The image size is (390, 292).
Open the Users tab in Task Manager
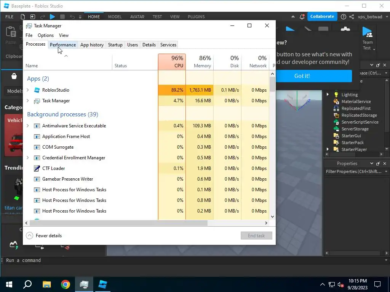(132, 45)
